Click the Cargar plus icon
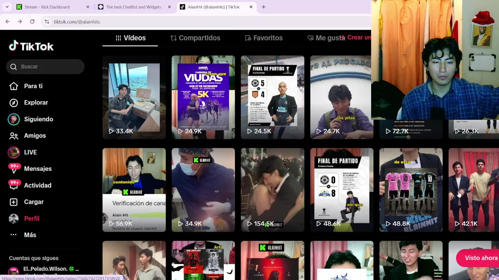The height and width of the screenshot is (280, 499). (x=14, y=202)
